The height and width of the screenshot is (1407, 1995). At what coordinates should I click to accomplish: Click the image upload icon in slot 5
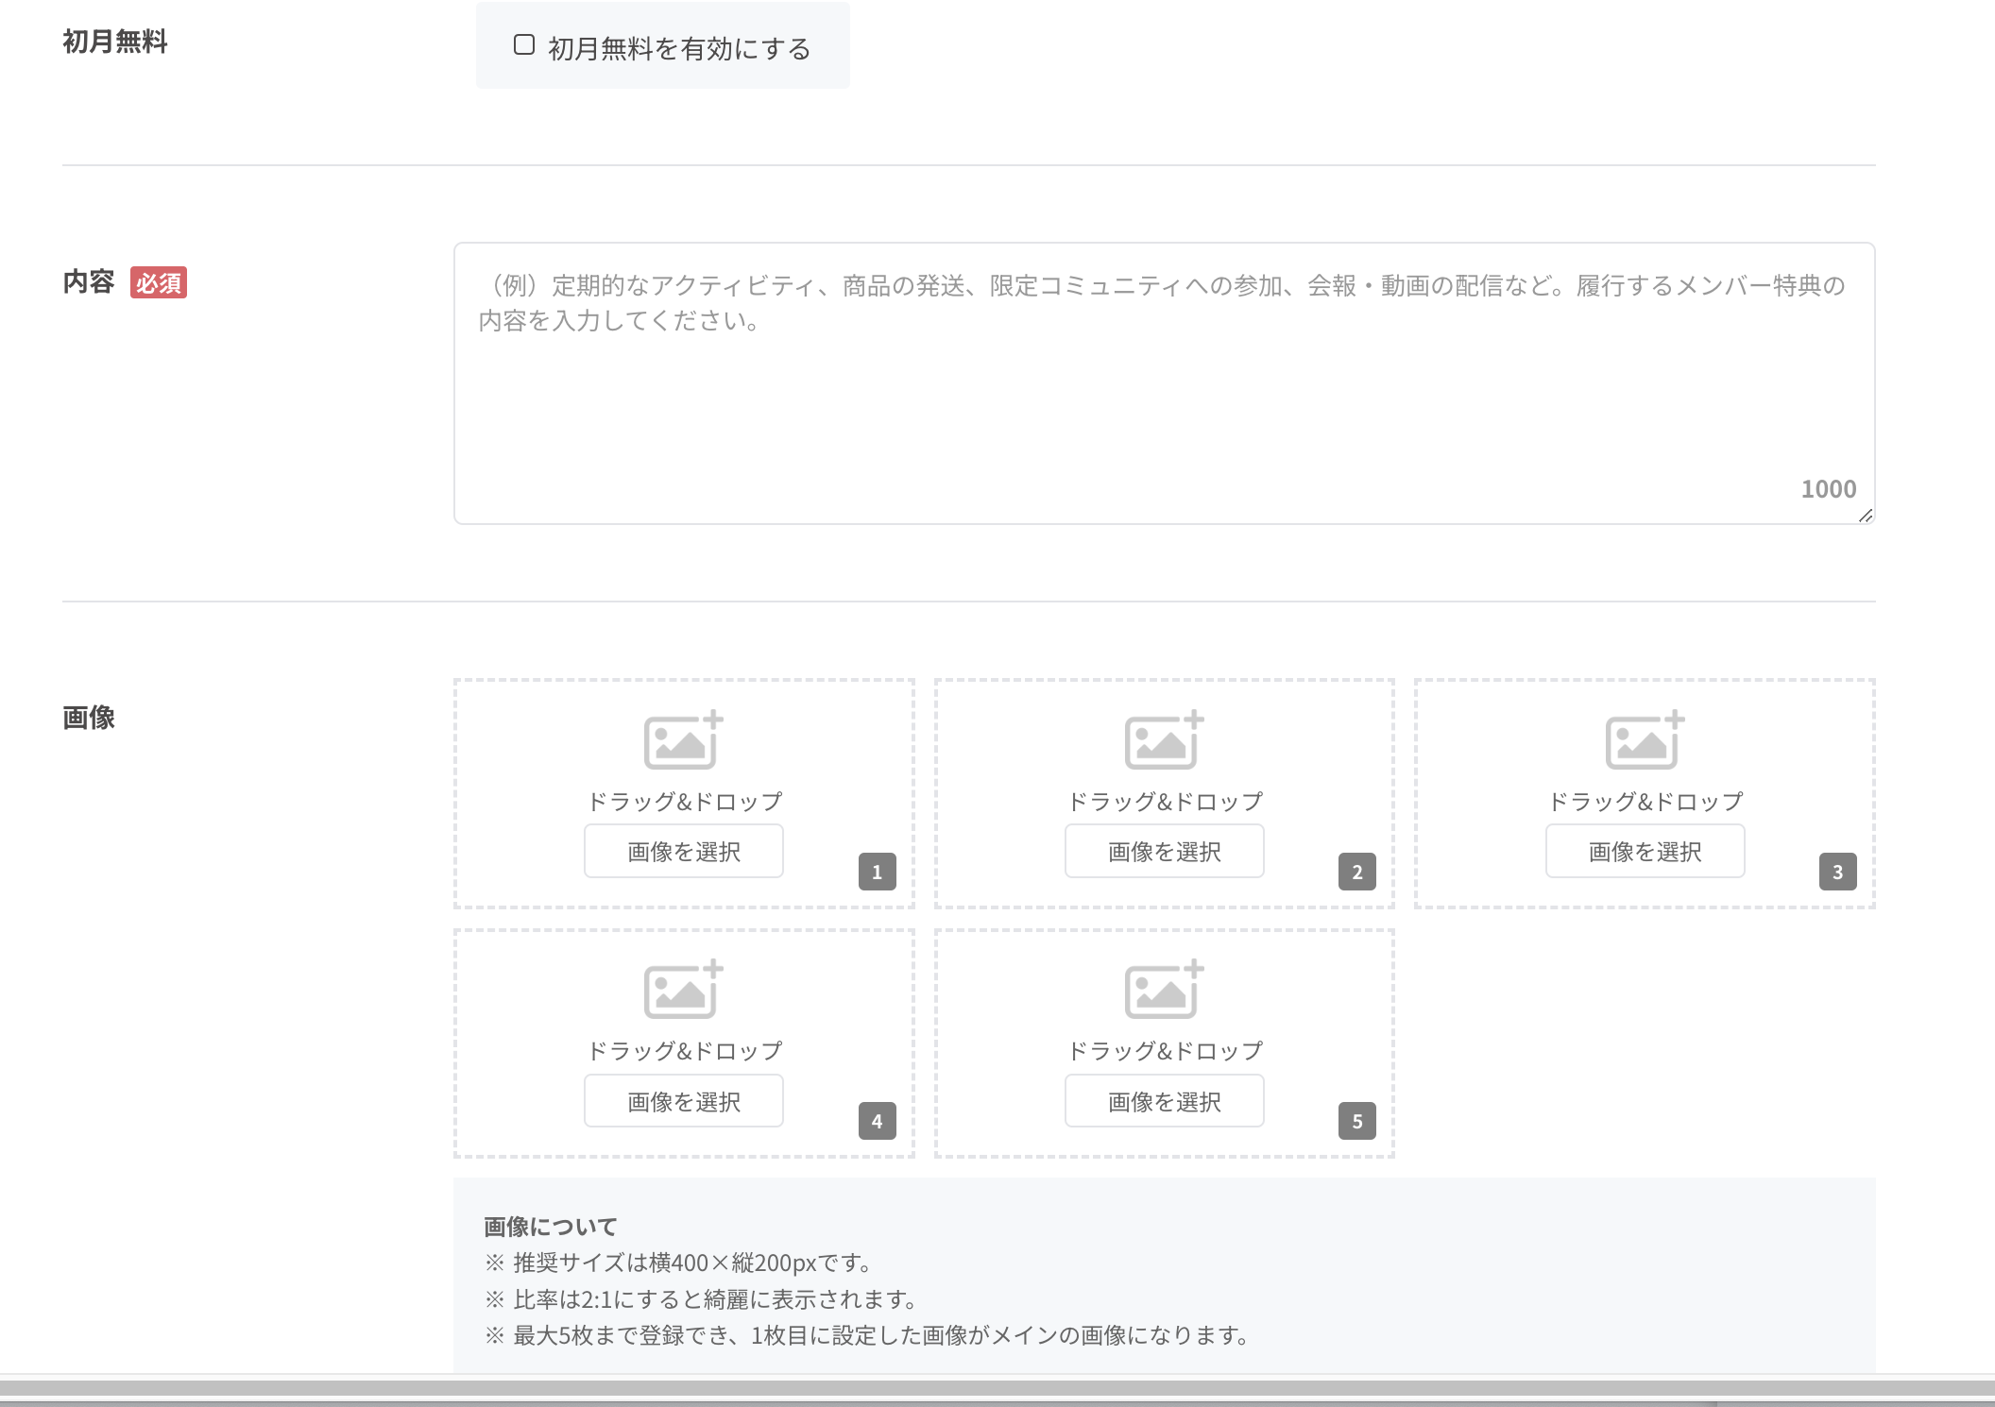coord(1164,991)
